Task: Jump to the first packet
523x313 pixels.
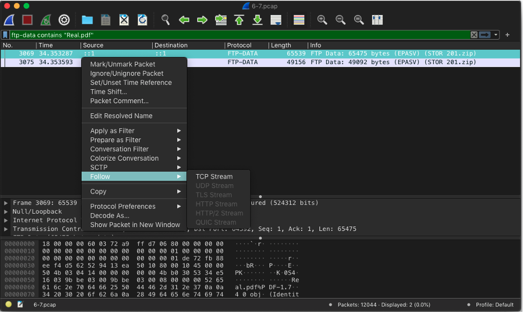Action: click(239, 20)
